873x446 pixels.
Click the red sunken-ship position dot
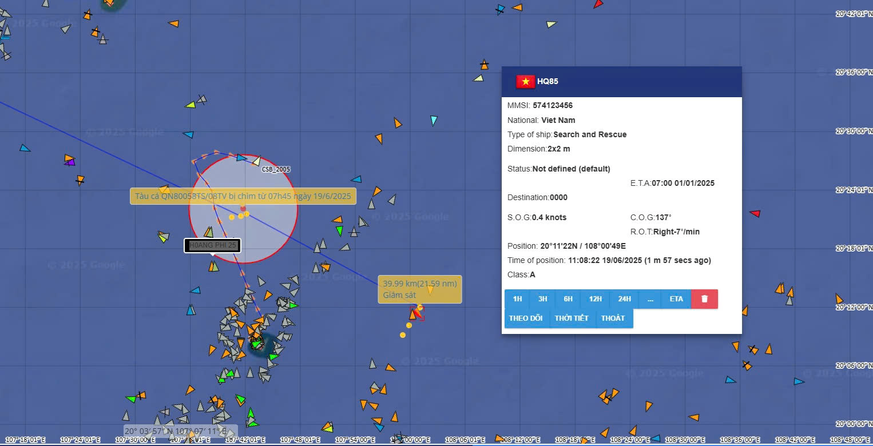click(x=243, y=209)
